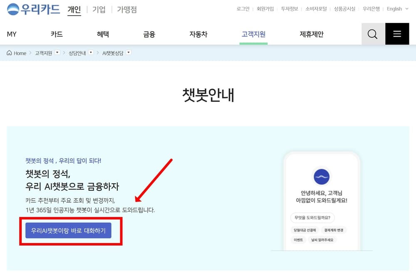
Task: Open the 제휴제안 menu
Action: tap(312, 34)
